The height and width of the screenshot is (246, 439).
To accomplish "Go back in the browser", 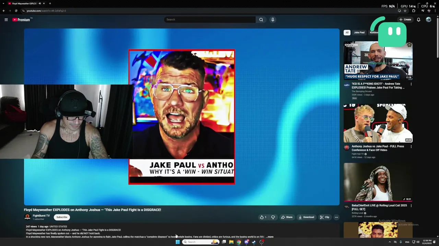I will [x=4, y=11].
